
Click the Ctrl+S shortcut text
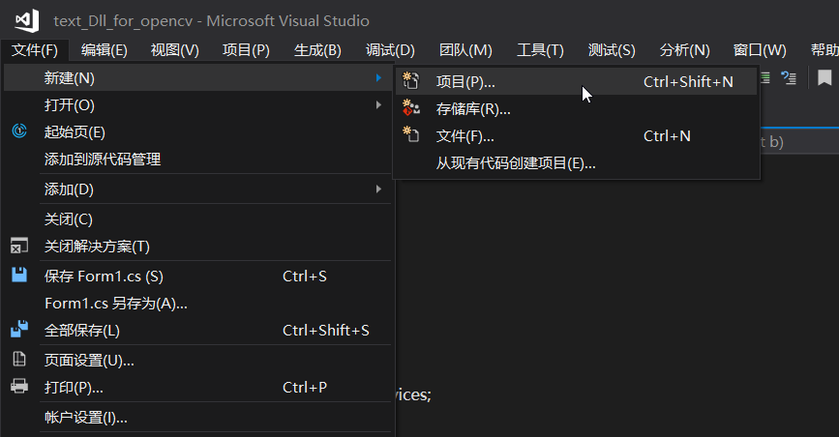pos(305,276)
